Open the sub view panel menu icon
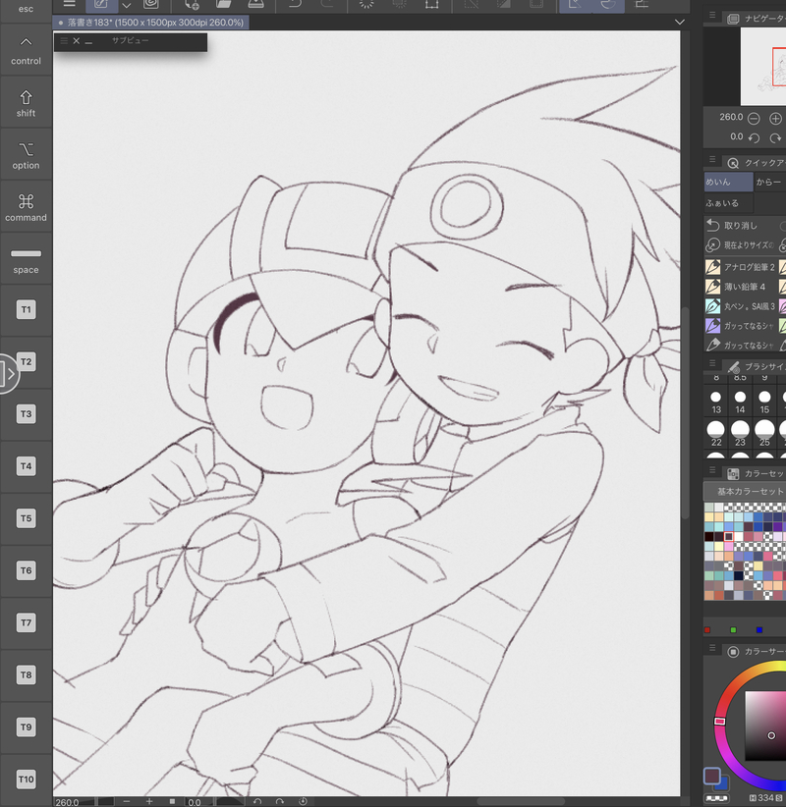The width and height of the screenshot is (786, 807). [x=64, y=40]
